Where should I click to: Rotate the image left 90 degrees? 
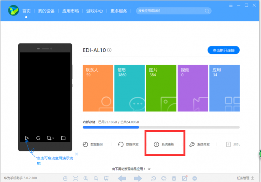153,178
